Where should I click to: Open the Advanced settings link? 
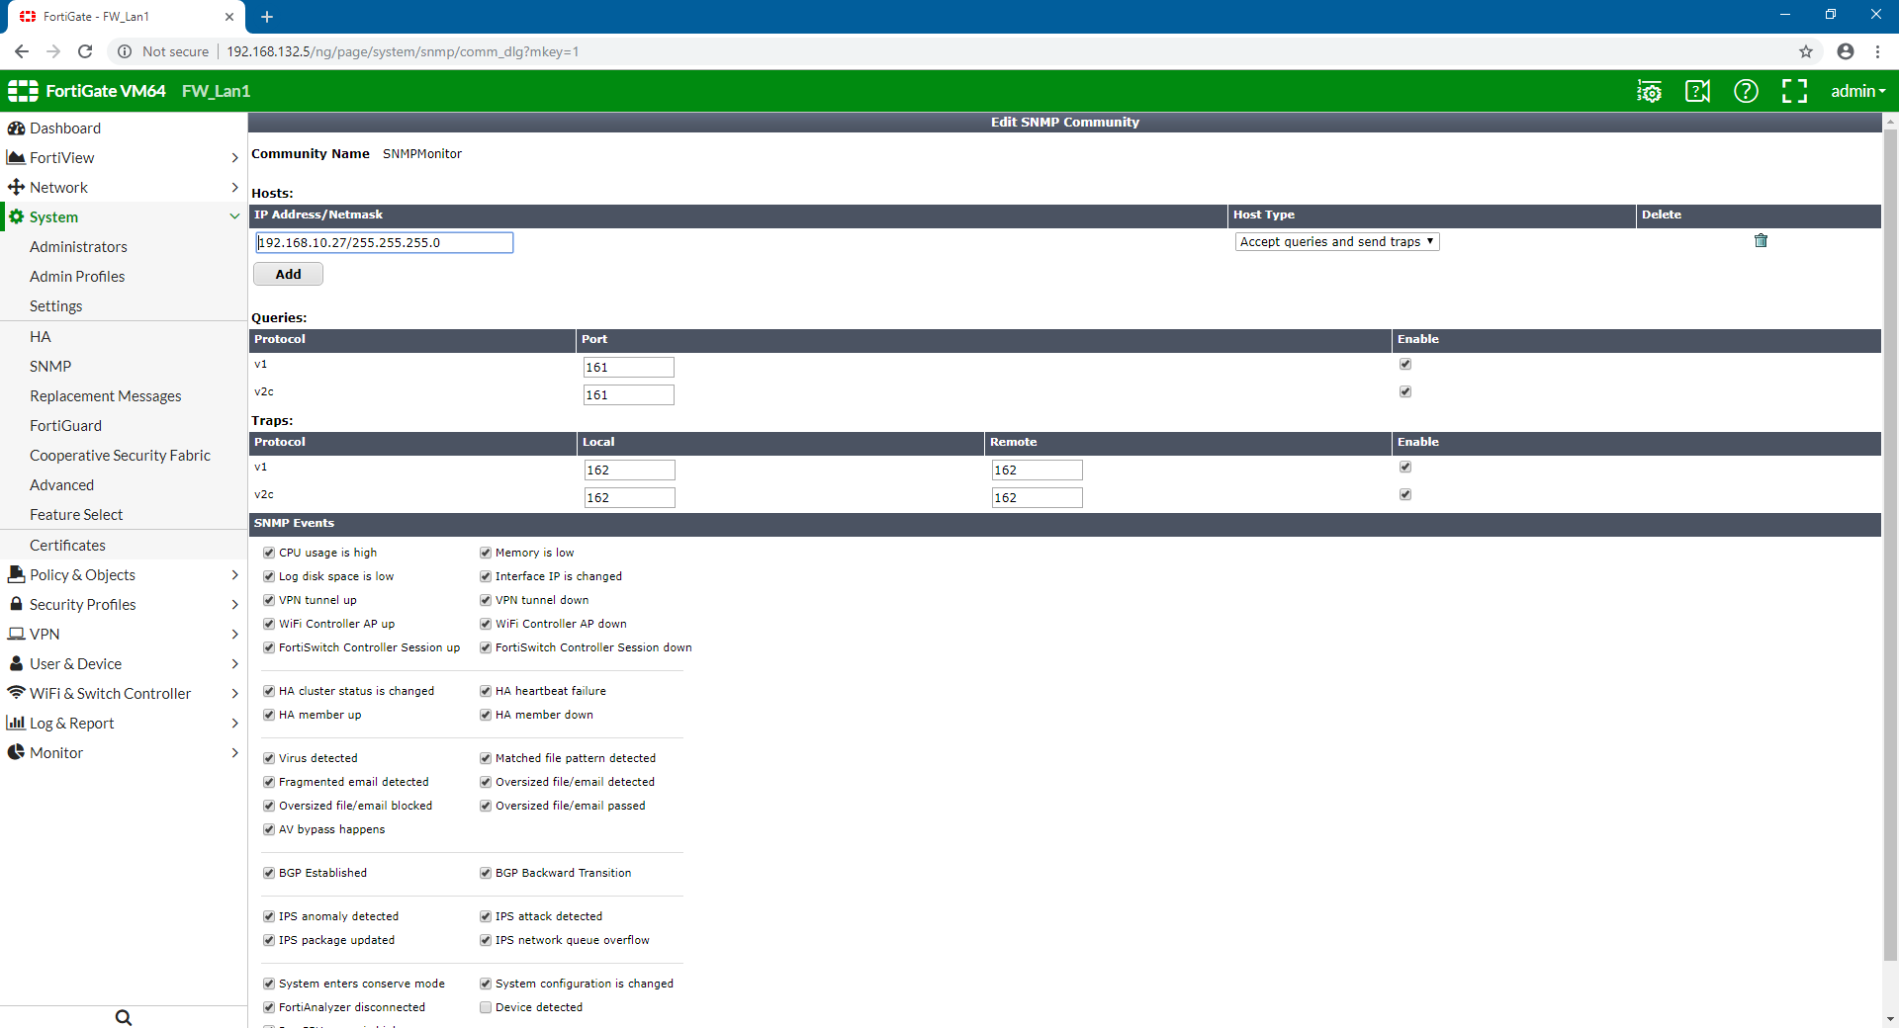tap(61, 485)
